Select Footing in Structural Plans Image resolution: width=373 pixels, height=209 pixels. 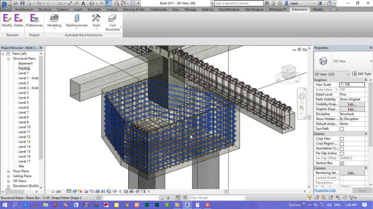[24, 68]
